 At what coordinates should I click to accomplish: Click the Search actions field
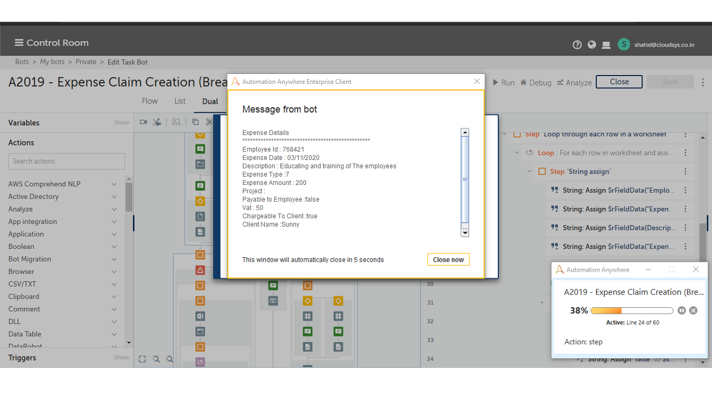[67, 161]
